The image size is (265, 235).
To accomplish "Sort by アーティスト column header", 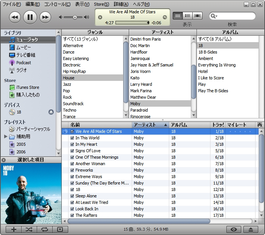I will [x=150, y=125].
